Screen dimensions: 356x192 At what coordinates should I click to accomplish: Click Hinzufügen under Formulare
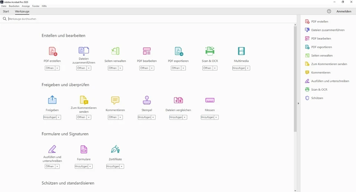[x=81, y=166]
